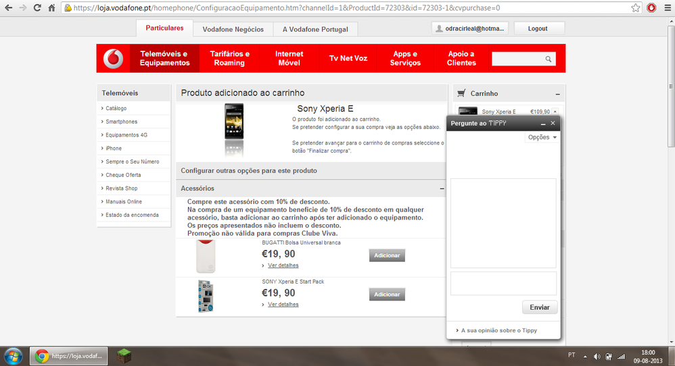Add the BUGATTI Bolsa Universal to the cart
The width and height of the screenshot is (675, 366).
coord(387,255)
